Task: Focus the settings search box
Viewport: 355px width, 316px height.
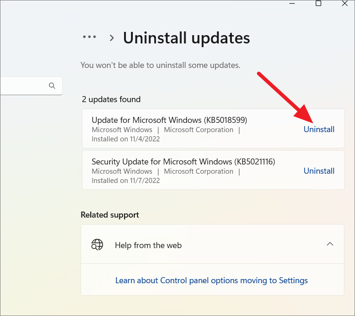Action: click(x=31, y=85)
